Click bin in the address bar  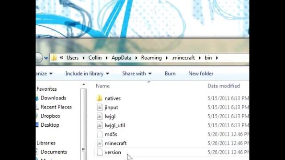[x=208, y=58]
